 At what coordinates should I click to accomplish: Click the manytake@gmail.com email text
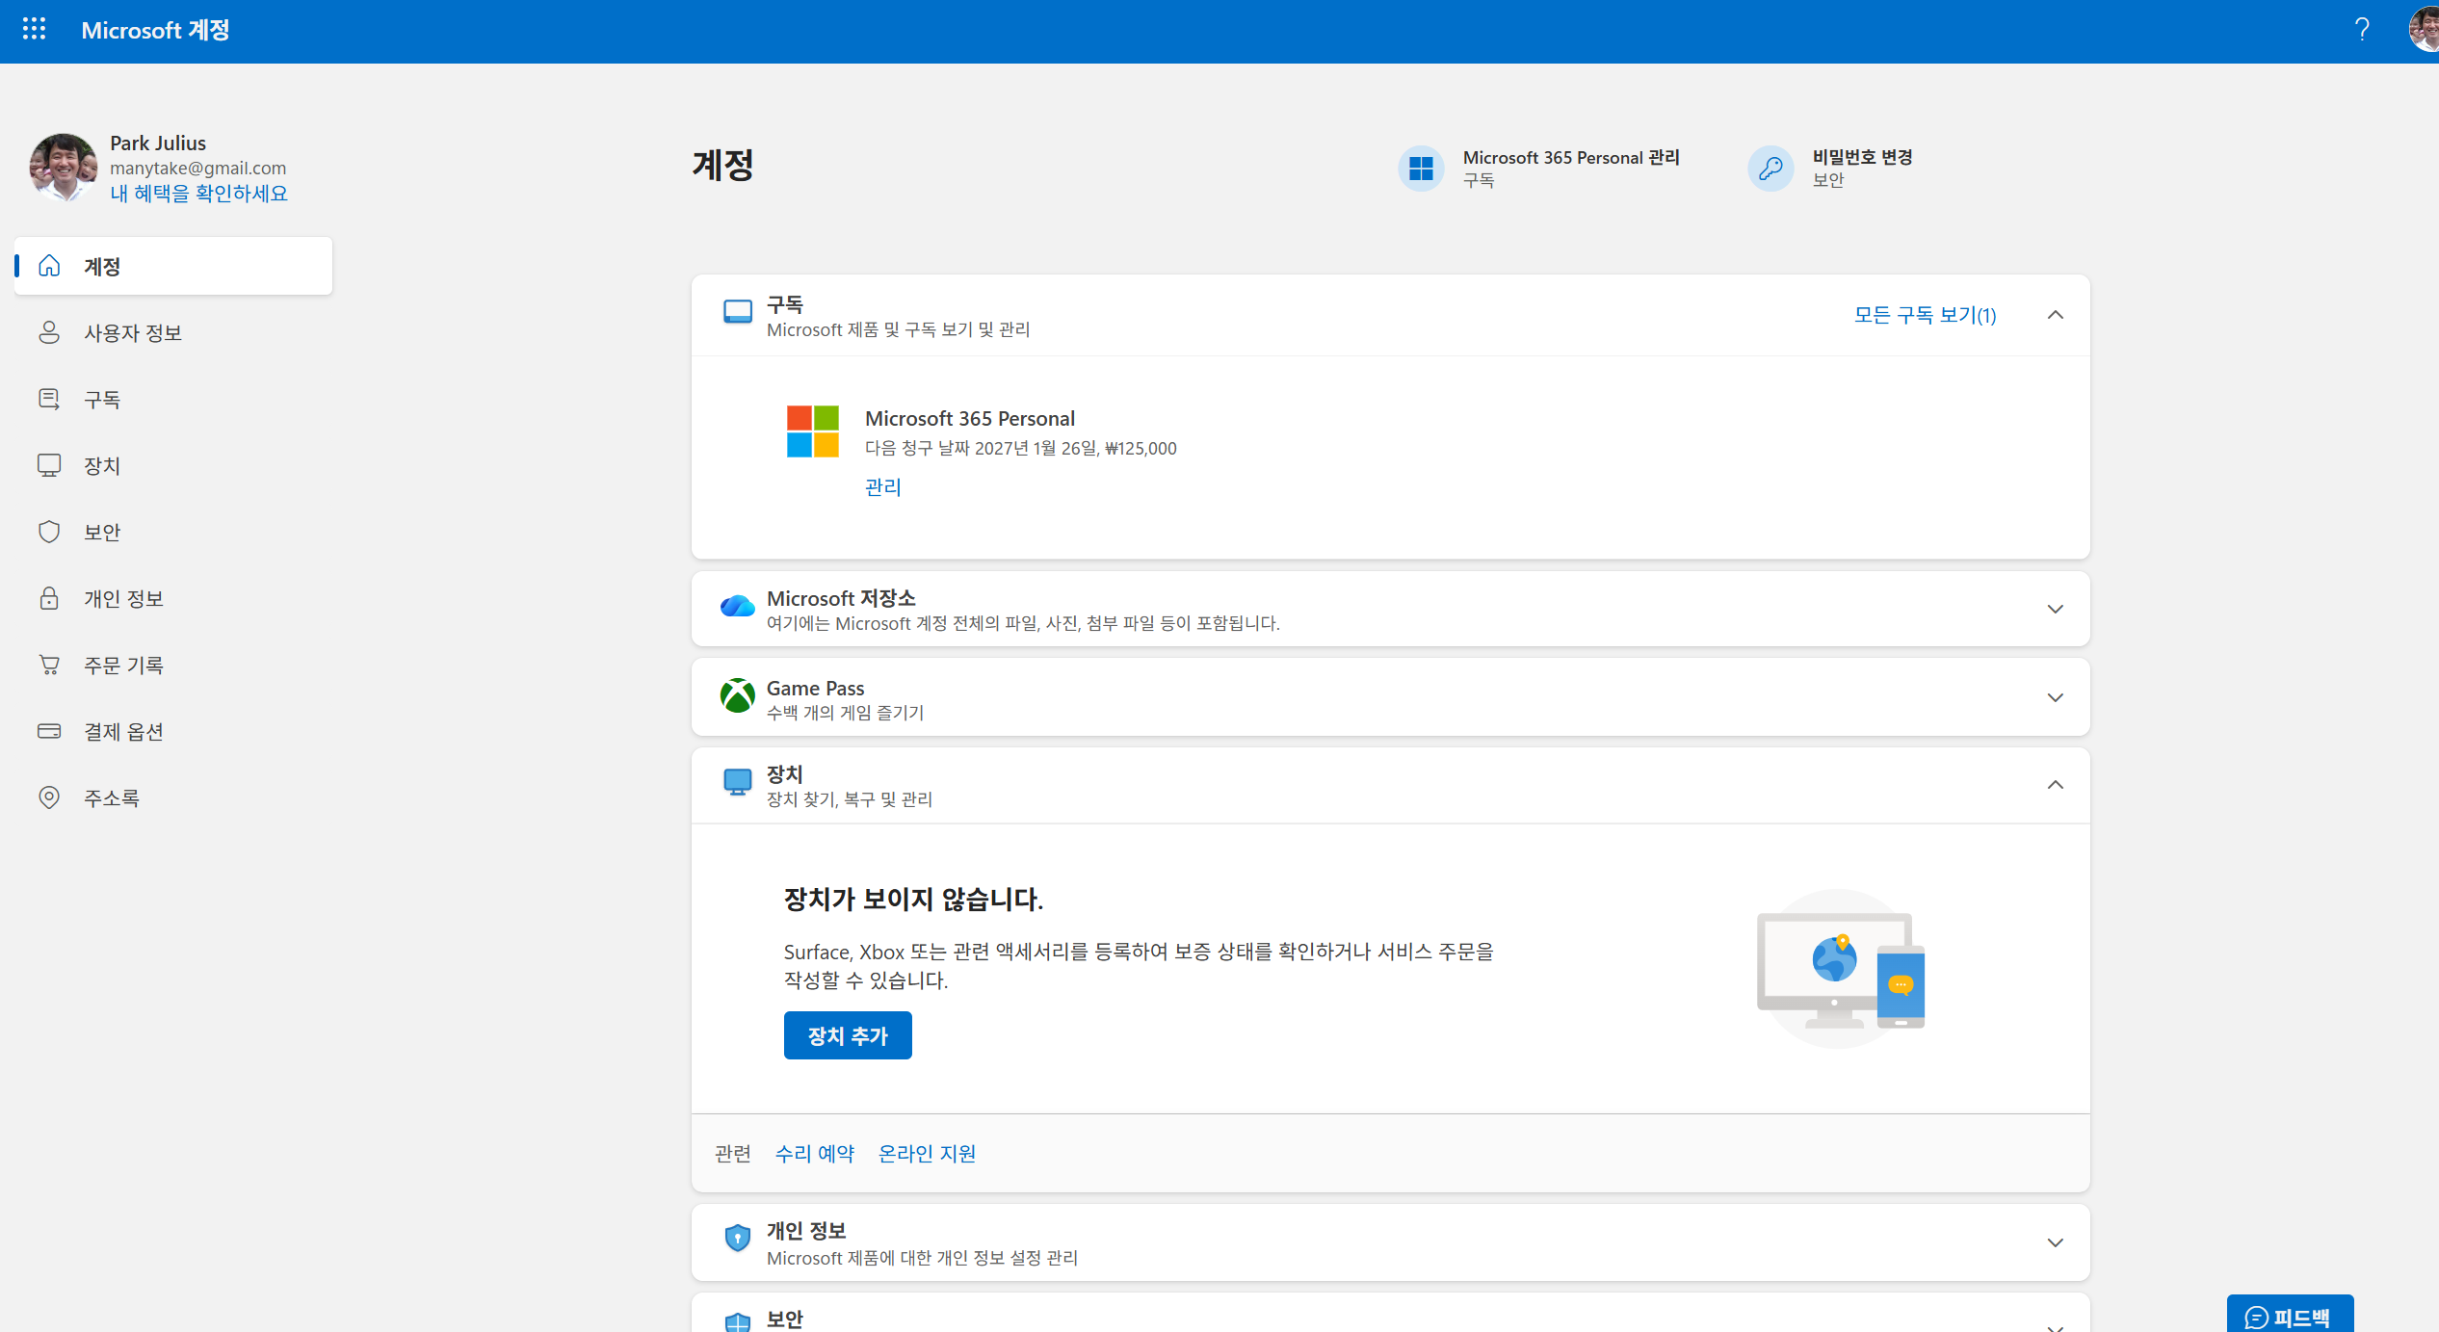[197, 168]
